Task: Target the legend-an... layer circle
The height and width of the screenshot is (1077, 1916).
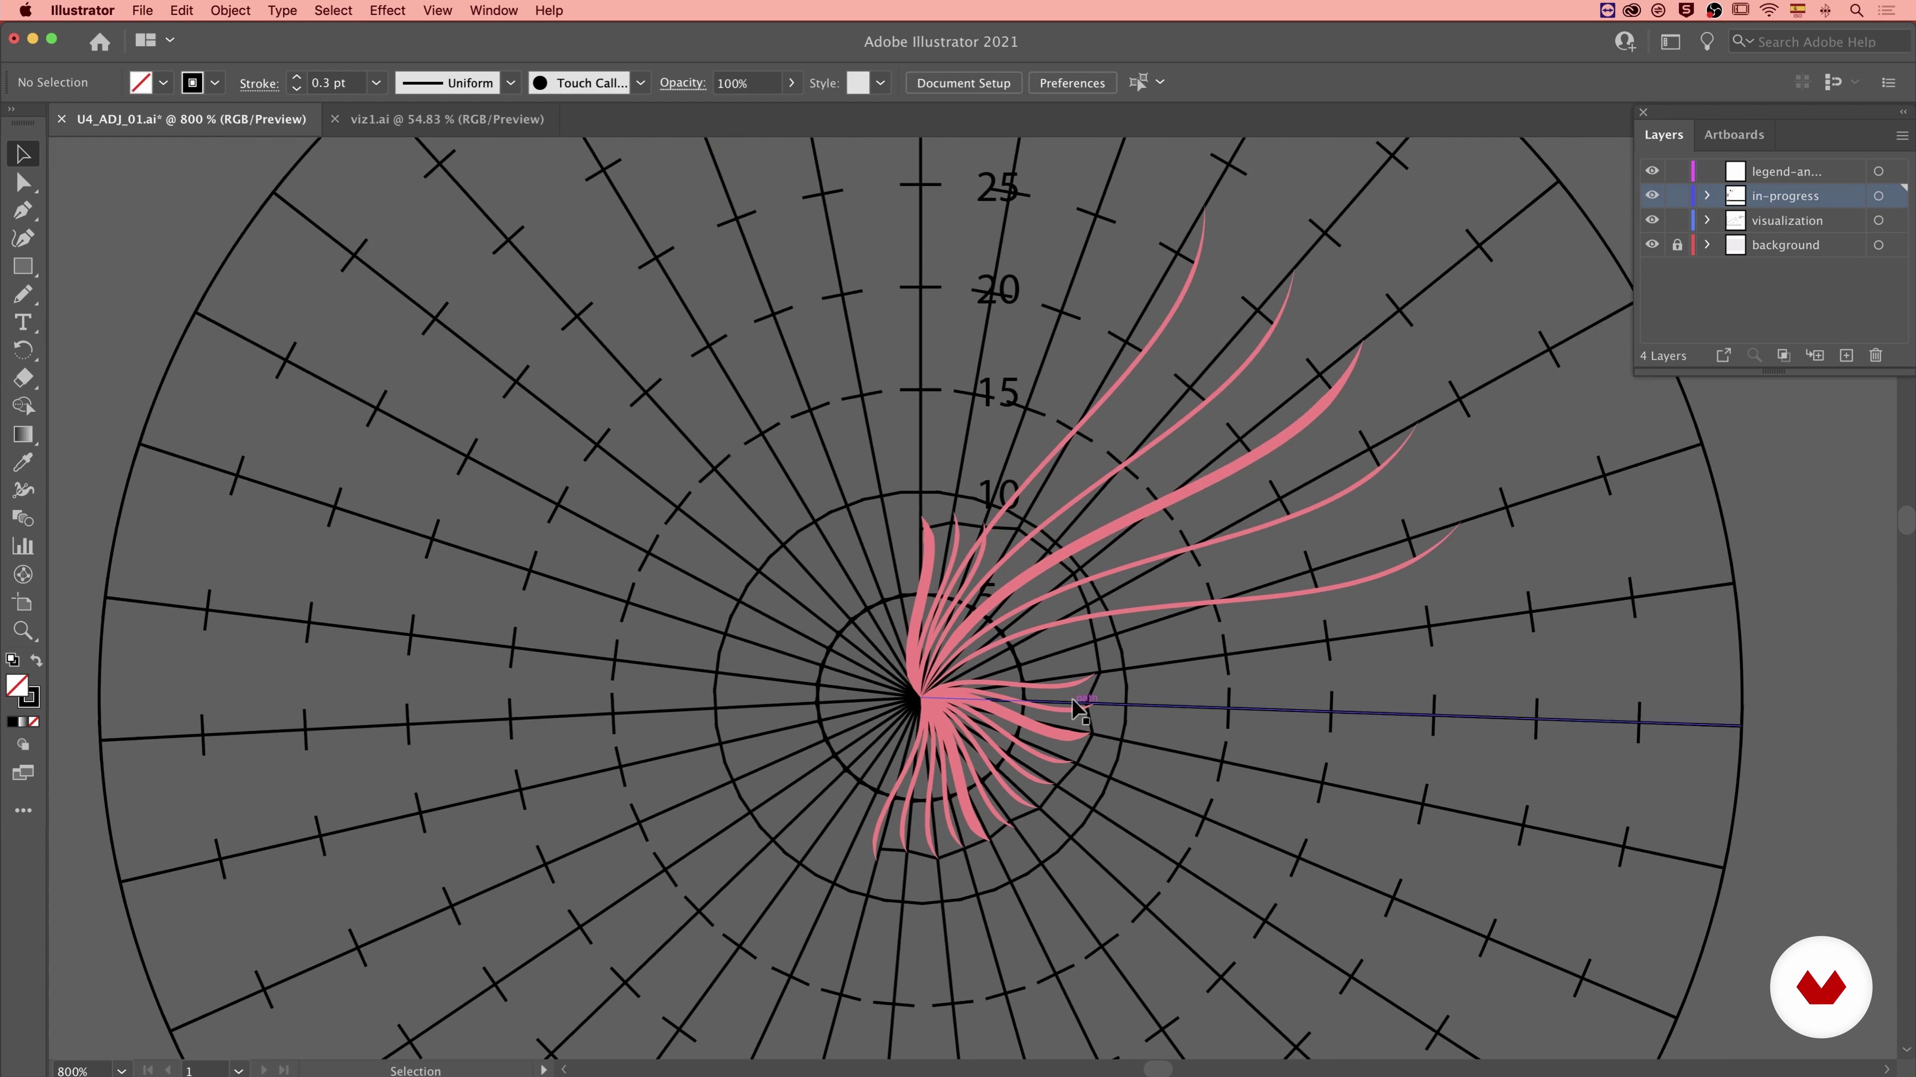Action: click(1878, 171)
